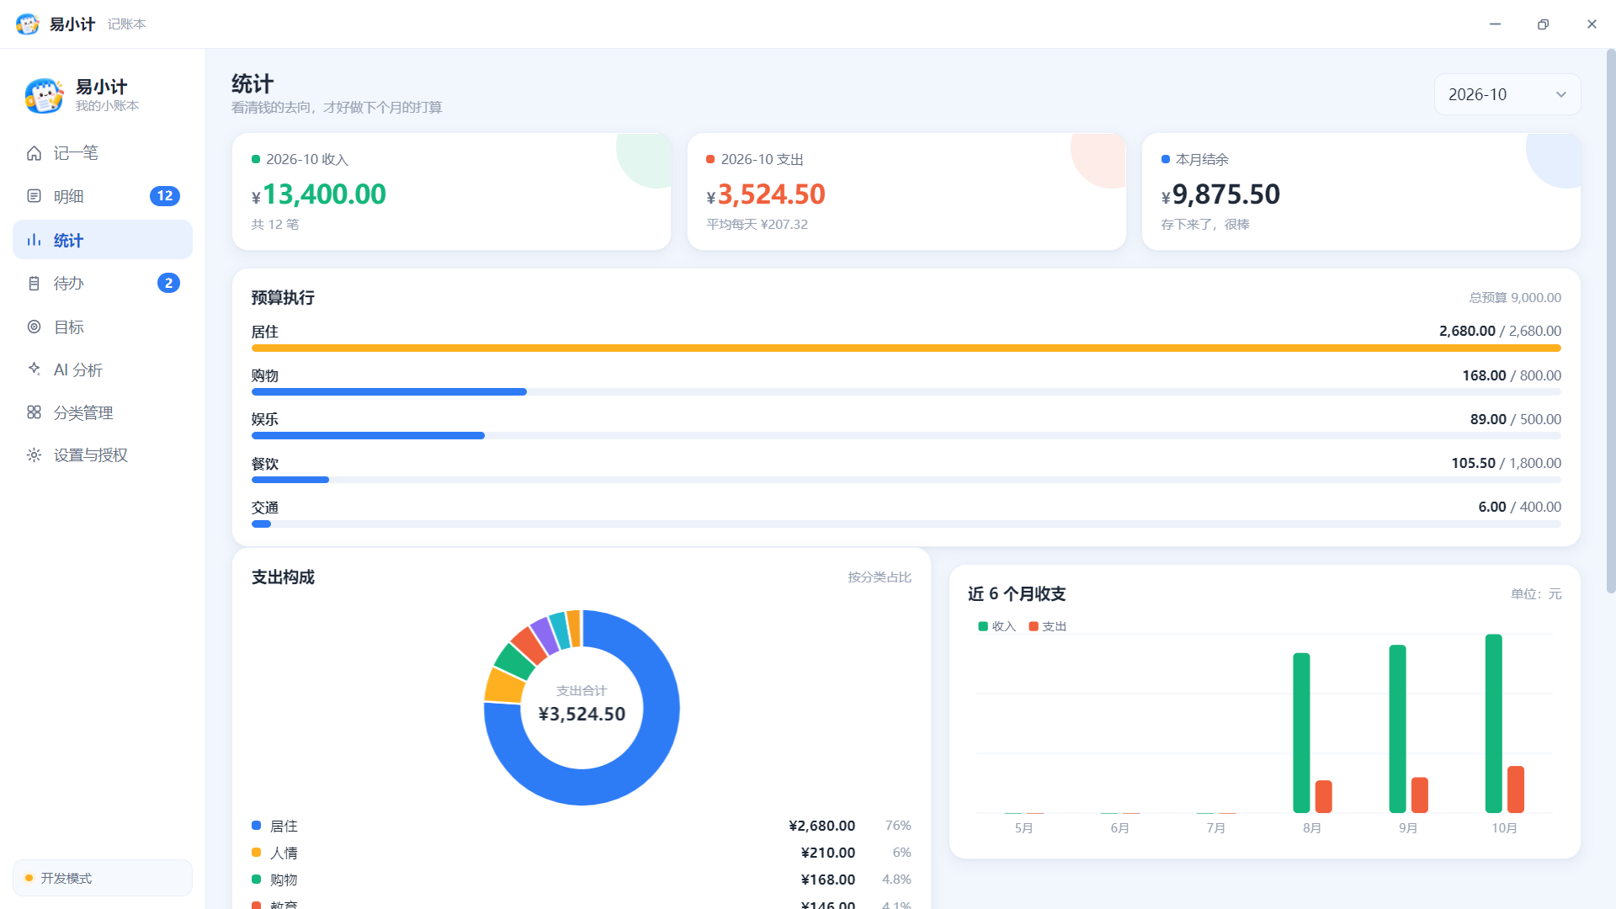Click the month selector chevron arrow

(1561, 94)
